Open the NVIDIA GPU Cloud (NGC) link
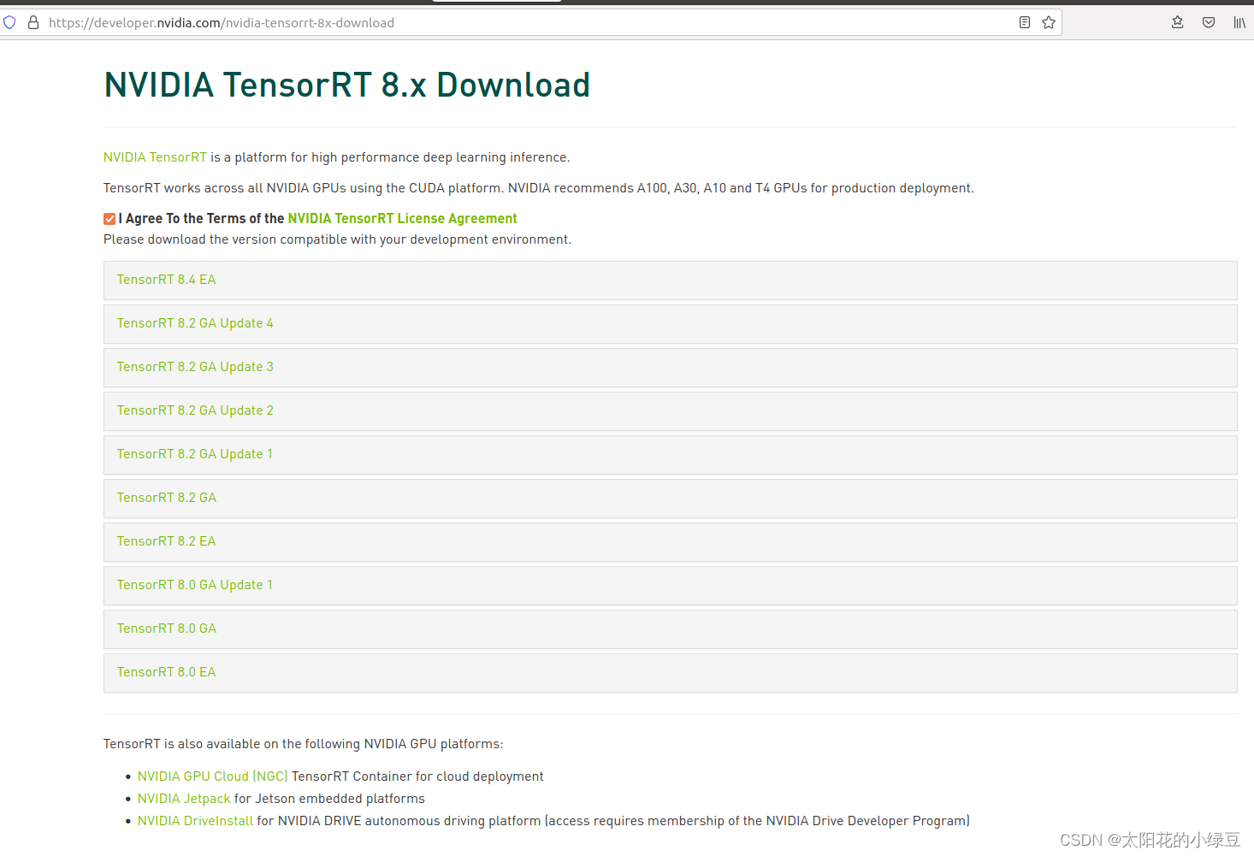Image resolution: width=1254 pixels, height=856 pixels. pyautogui.click(x=213, y=776)
